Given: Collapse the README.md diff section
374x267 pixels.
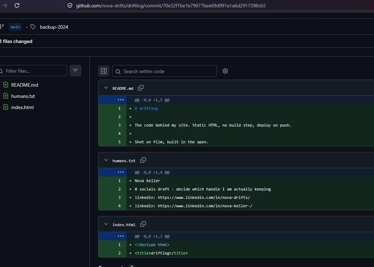Looking at the screenshot, I should (x=106, y=88).
